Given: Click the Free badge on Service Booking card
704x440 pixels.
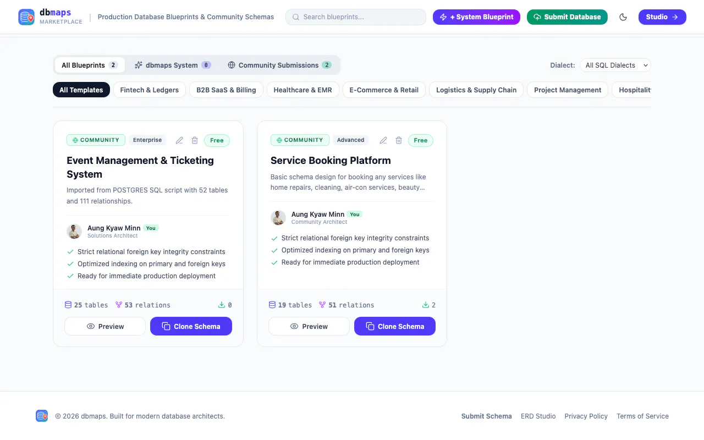Looking at the screenshot, I should 421,140.
